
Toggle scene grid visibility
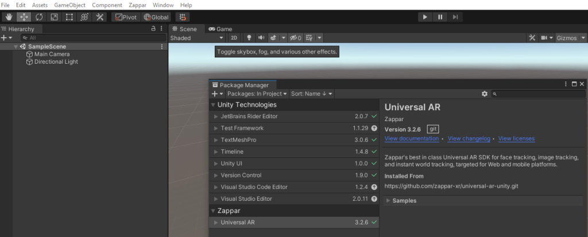[309, 38]
